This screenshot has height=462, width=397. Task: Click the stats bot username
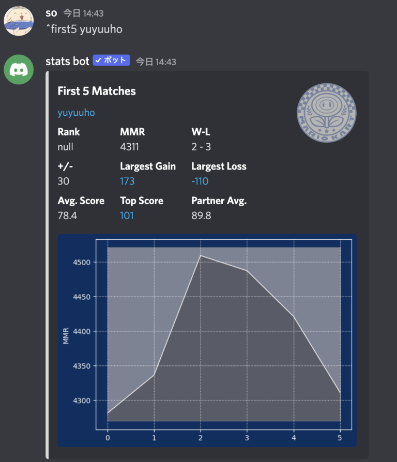tap(68, 61)
